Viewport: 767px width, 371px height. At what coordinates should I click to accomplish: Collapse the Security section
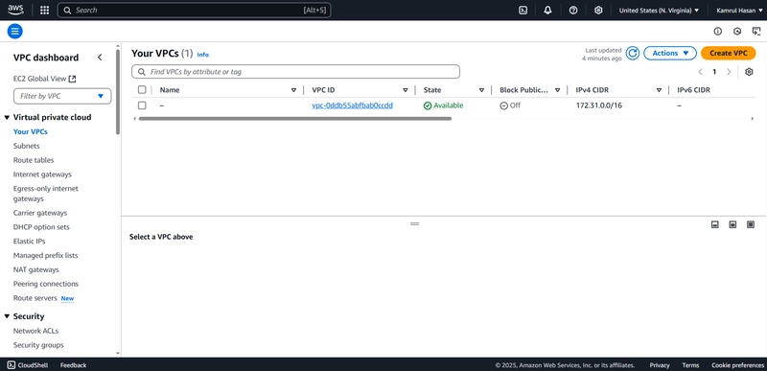pos(7,316)
